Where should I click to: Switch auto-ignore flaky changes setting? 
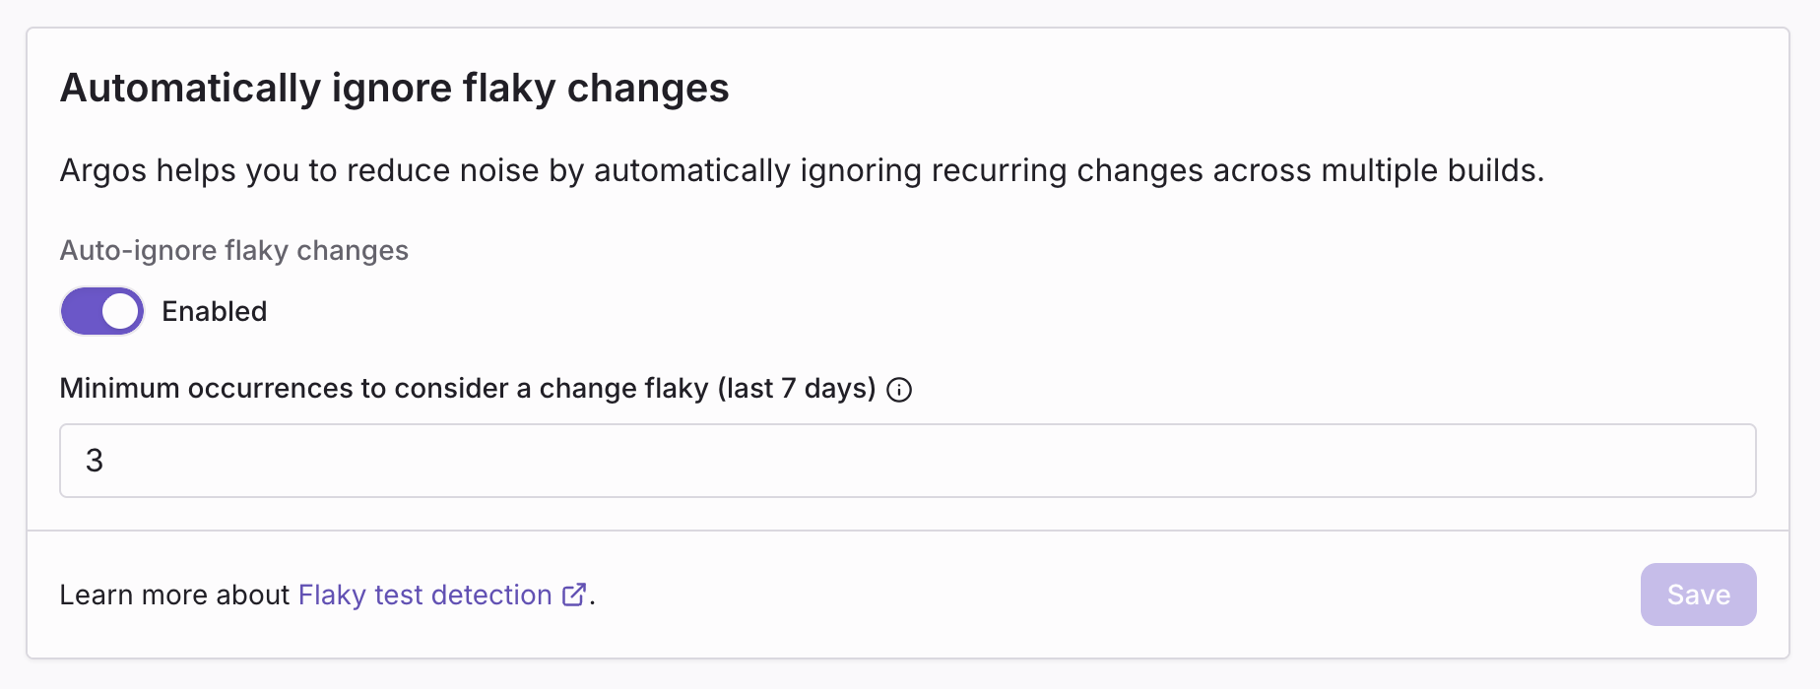click(101, 311)
